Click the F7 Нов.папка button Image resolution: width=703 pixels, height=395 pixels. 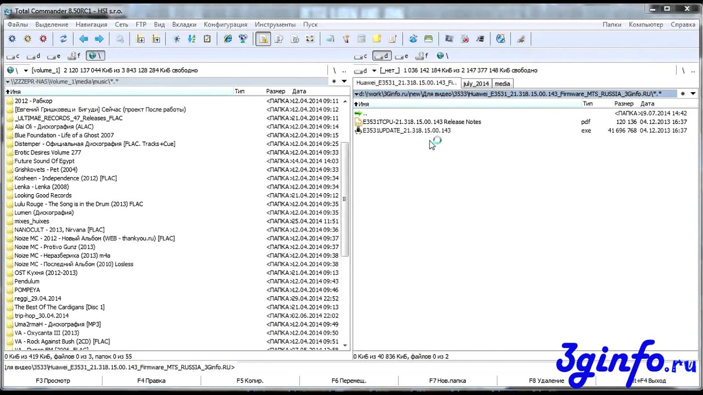[x=447, y=381]
